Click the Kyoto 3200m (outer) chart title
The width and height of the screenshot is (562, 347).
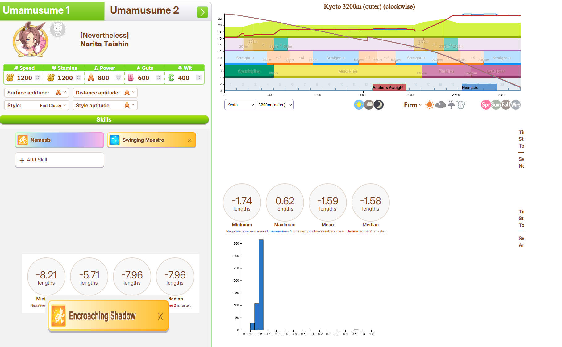click(369, 6)
